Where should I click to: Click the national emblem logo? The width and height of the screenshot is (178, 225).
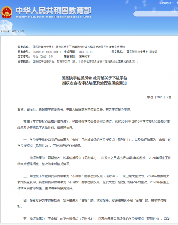pyautogui.click(x=7, y=12)
